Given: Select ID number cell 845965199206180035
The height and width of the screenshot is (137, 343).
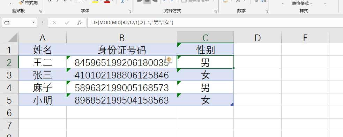Looking at the screenshot, I should [x=122, y=62].
